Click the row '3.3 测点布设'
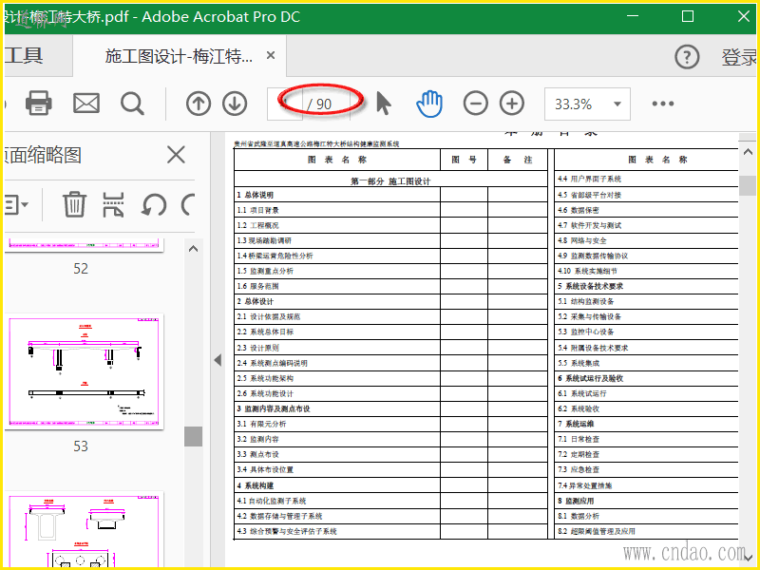The image size is (760, 570). click(x=337, y=454)
